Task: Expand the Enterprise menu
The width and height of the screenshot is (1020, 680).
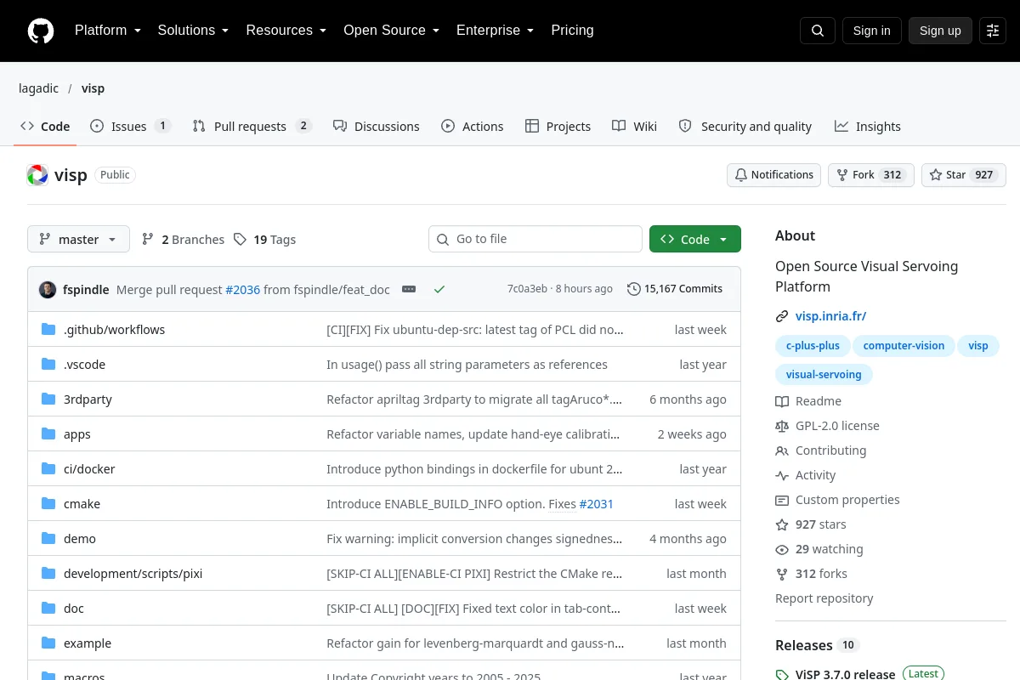Action: click(x=496, y=30)
